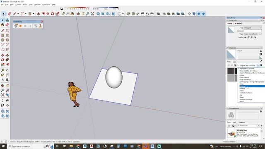
Task: Open the Camera menu
Action: [18, 5]
